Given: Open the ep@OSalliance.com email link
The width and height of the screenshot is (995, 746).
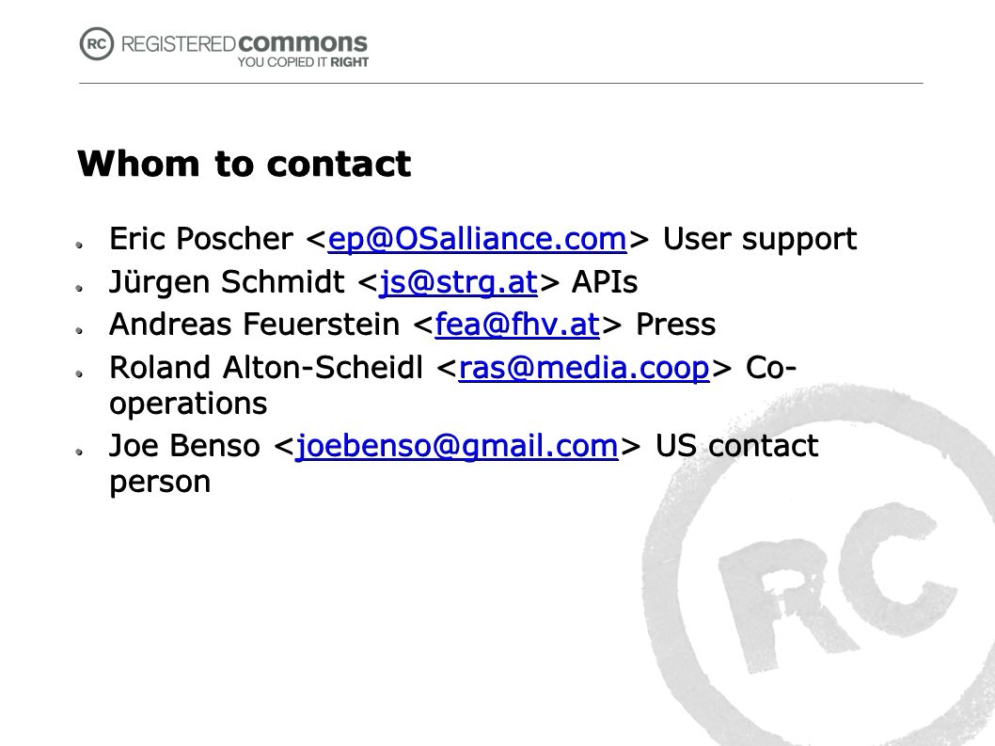Looking at the screenshot, I should point(477,239).
